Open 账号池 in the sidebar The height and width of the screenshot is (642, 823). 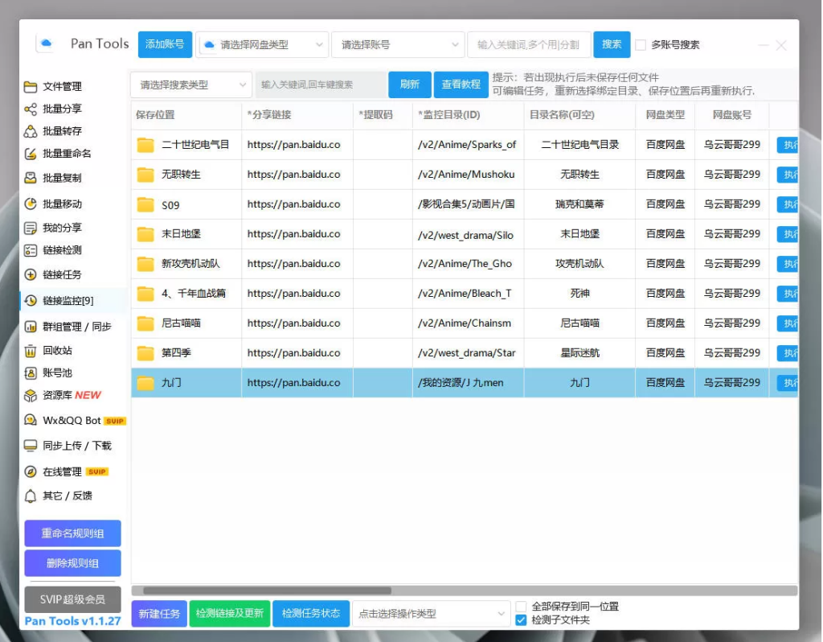point(57,373)
